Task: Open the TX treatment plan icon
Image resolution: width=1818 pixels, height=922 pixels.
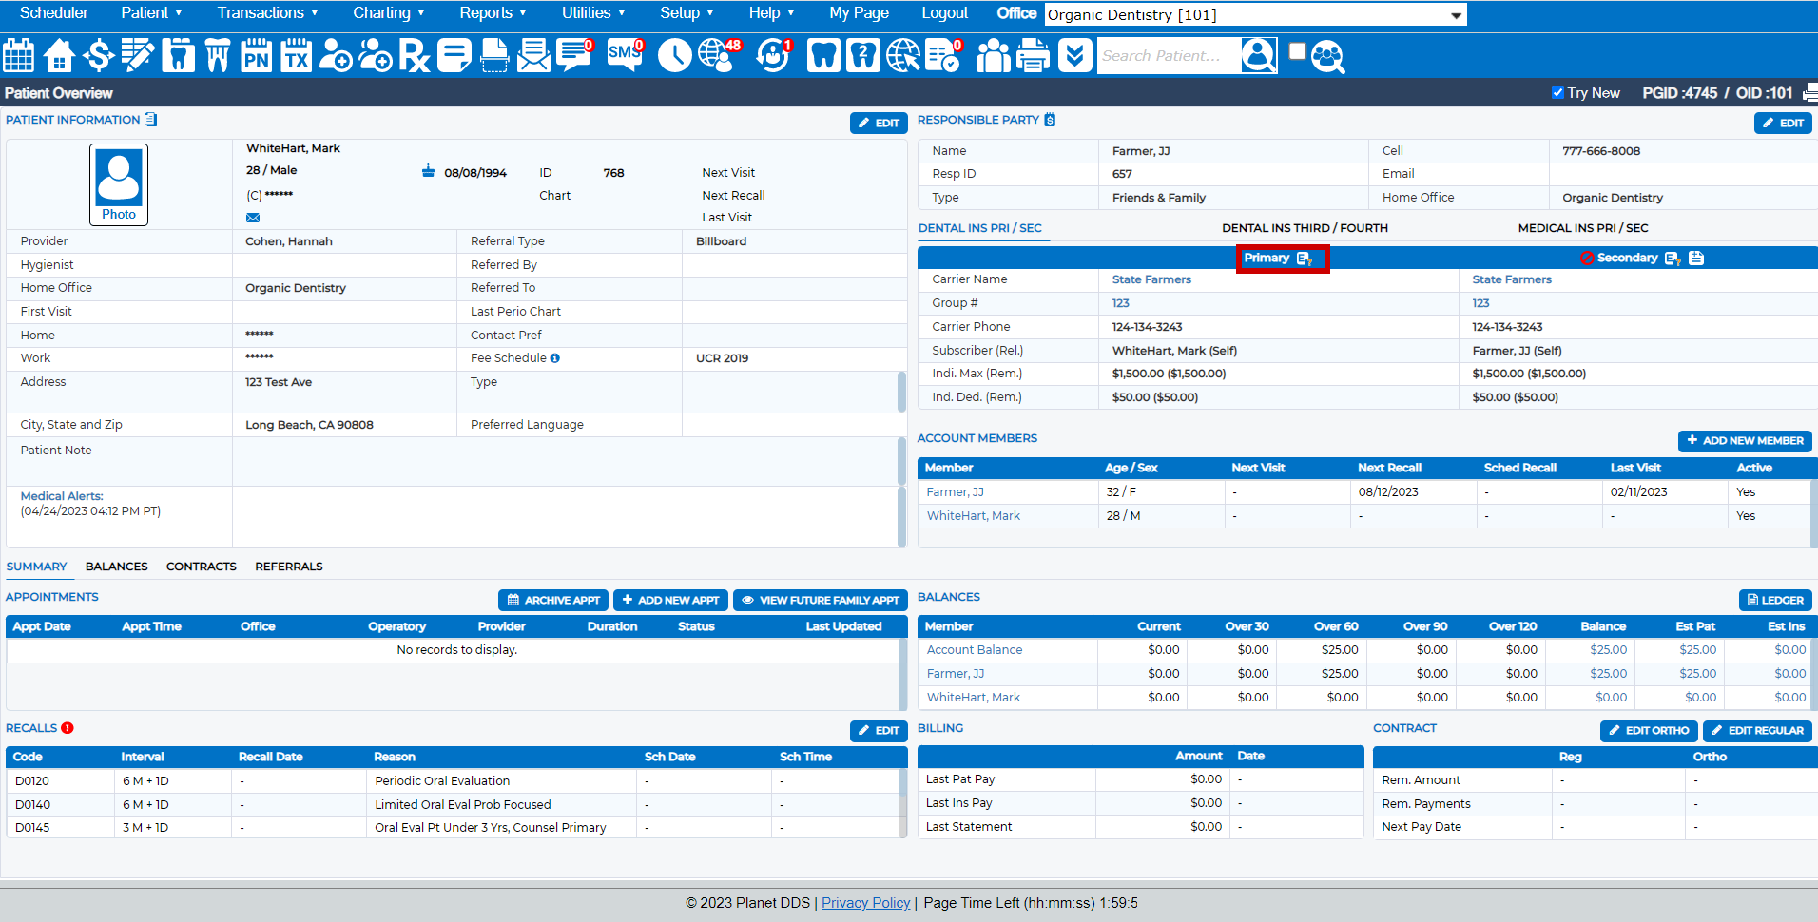Action: coord(297,55)
